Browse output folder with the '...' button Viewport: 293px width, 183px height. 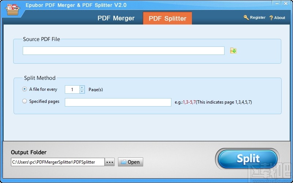110,162
